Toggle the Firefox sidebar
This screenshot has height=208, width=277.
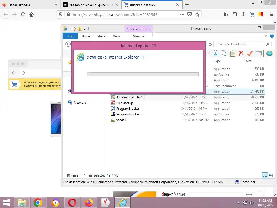tap(235, 14)
